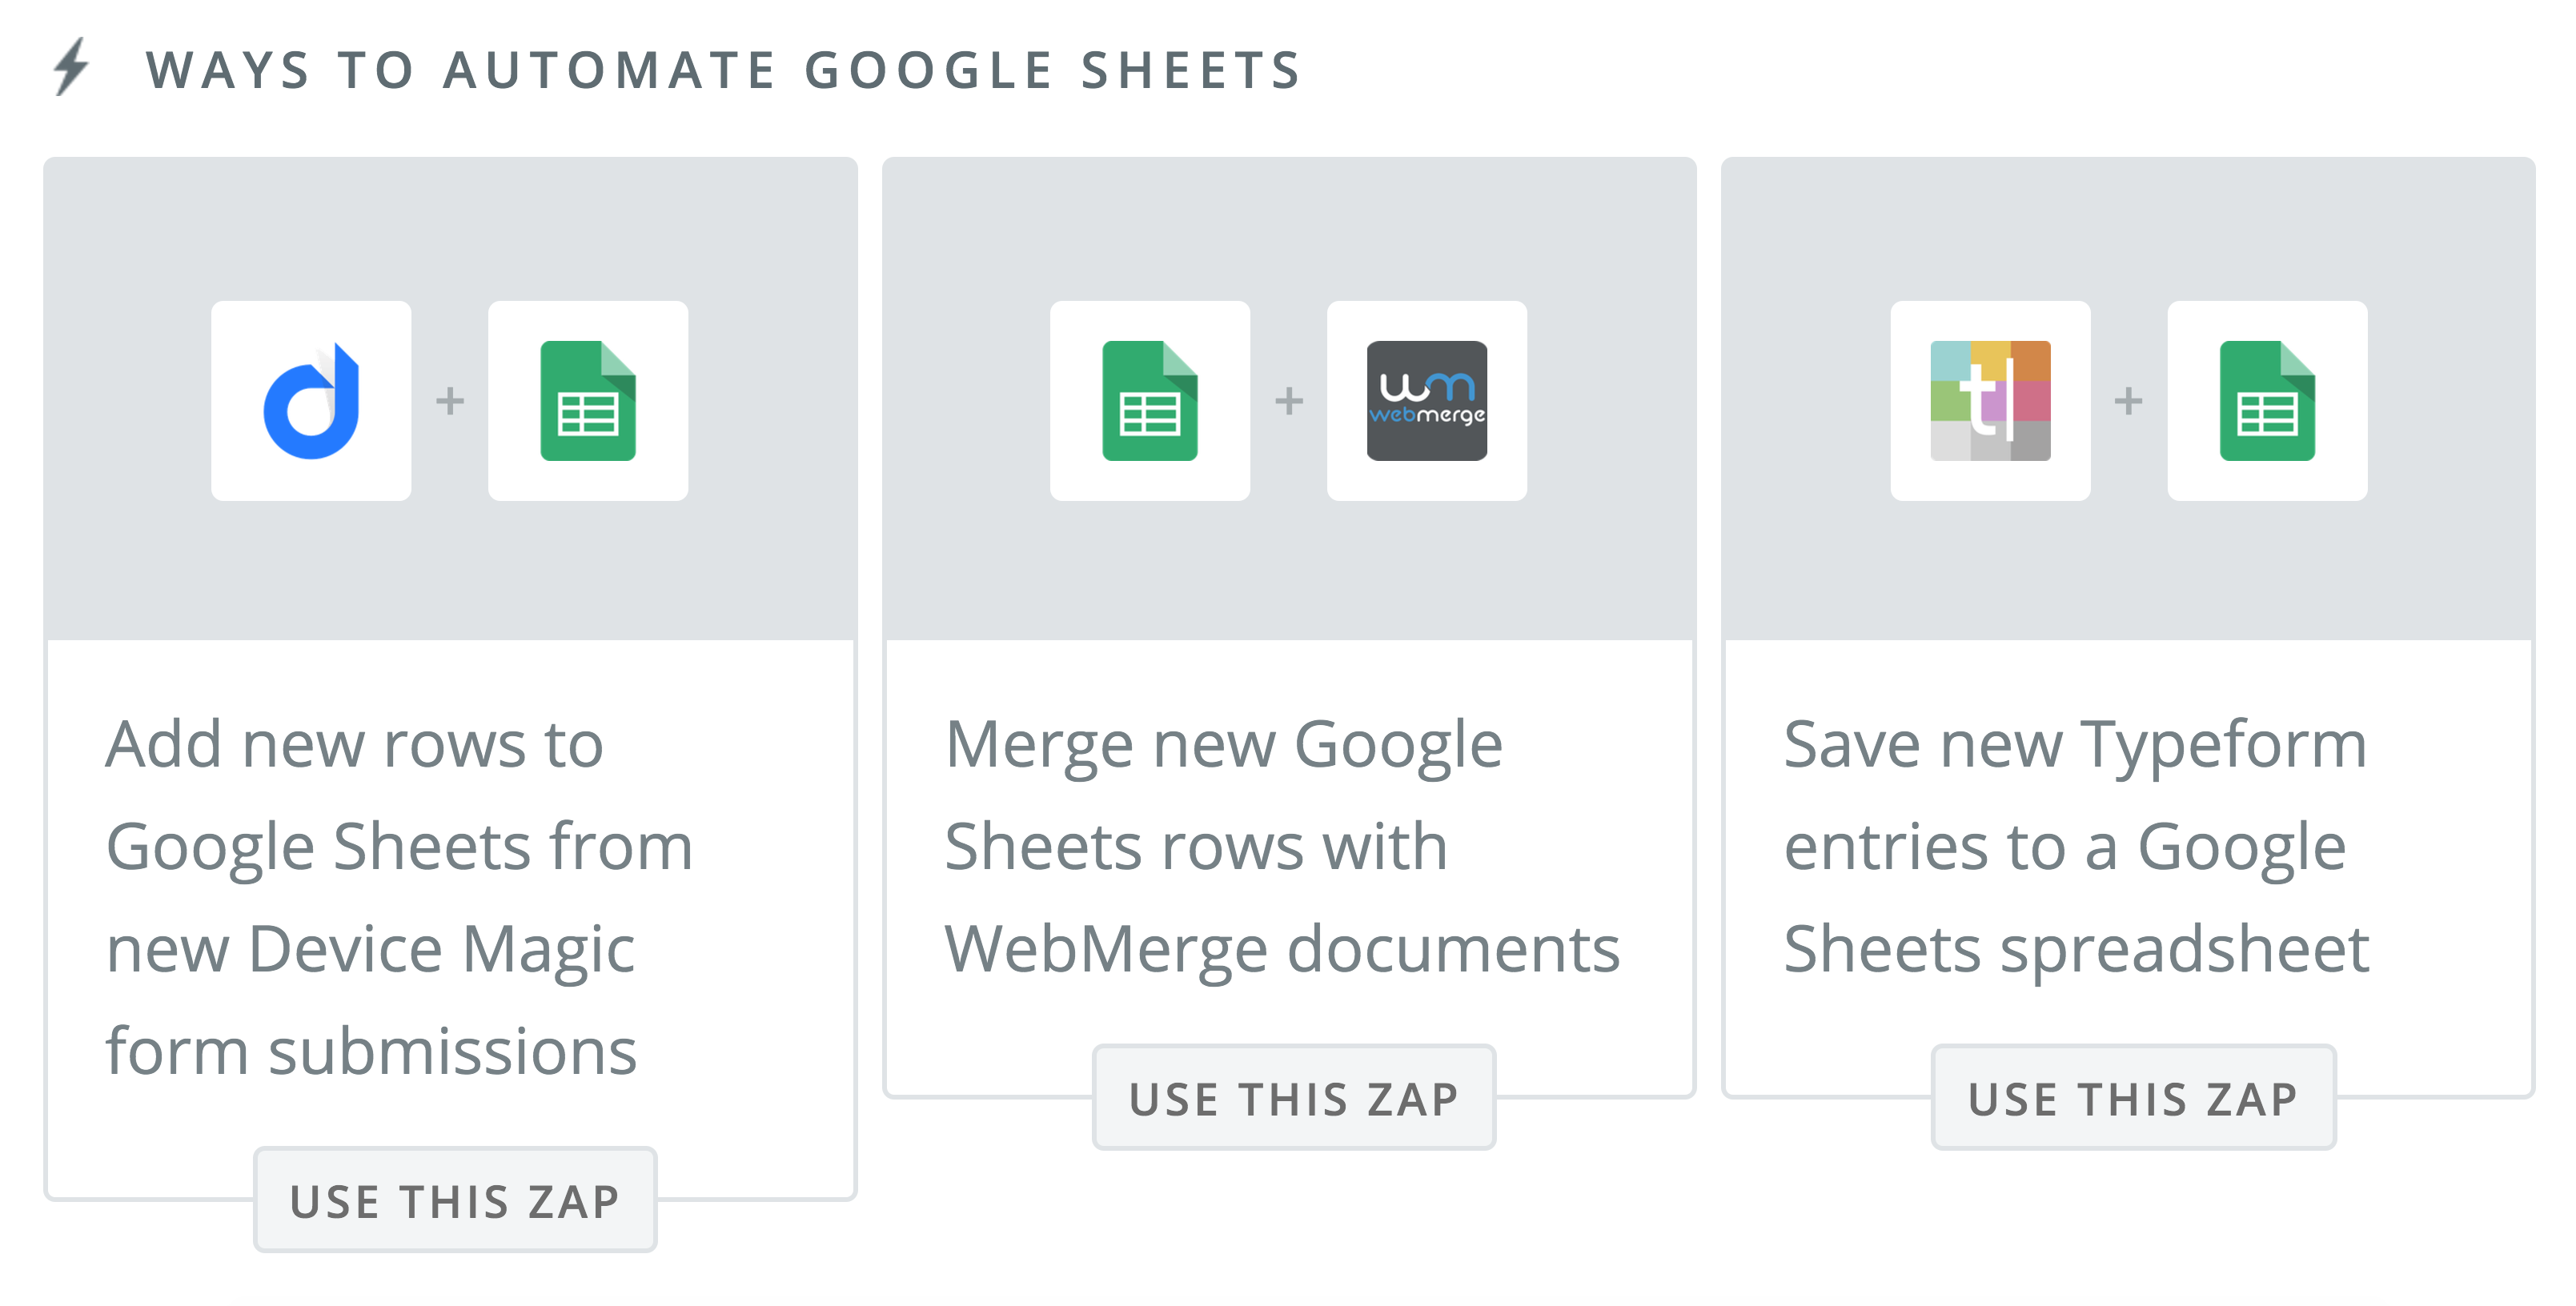Click the blue Device Magic app icon
The width and height of the screenshot is (2576, 1306).
(311, 401)
